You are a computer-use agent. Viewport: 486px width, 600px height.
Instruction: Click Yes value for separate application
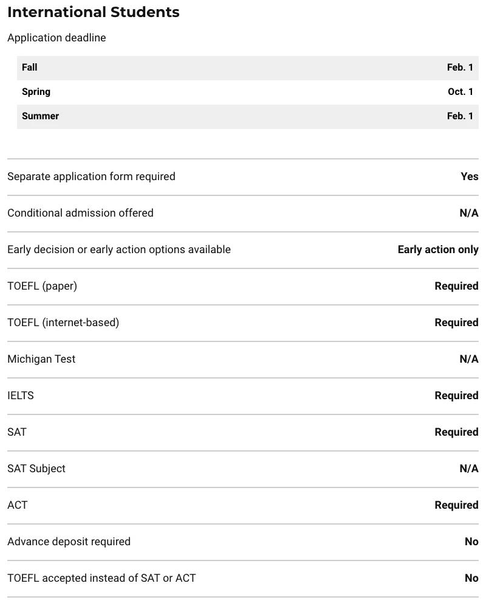point(469,176)
